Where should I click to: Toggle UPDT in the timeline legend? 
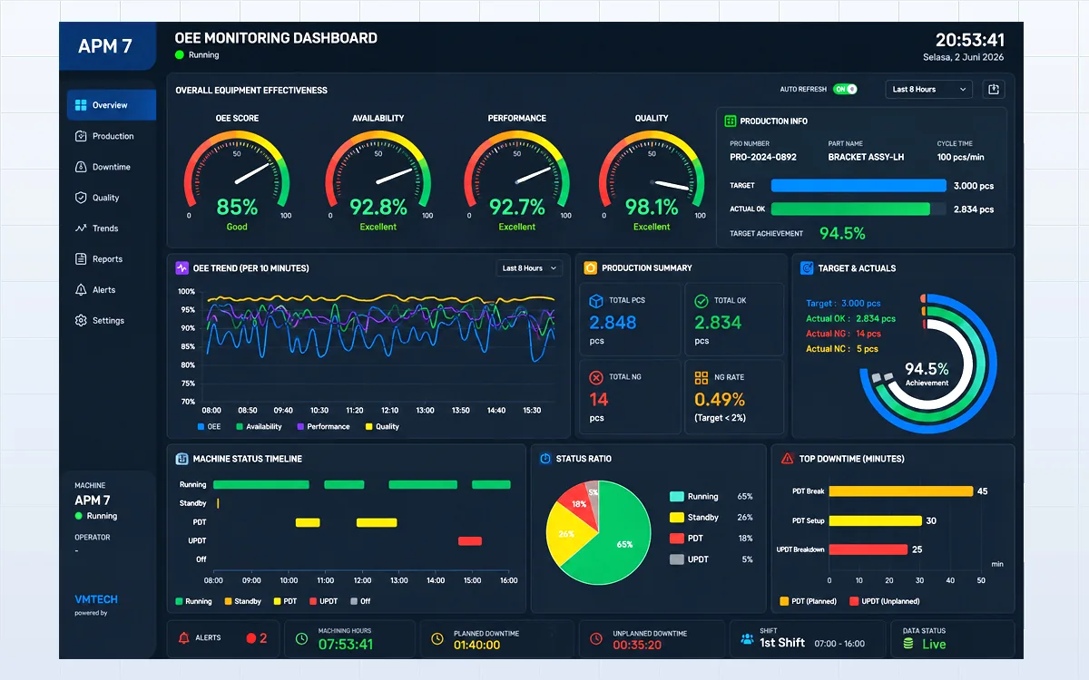coord(323,601)
